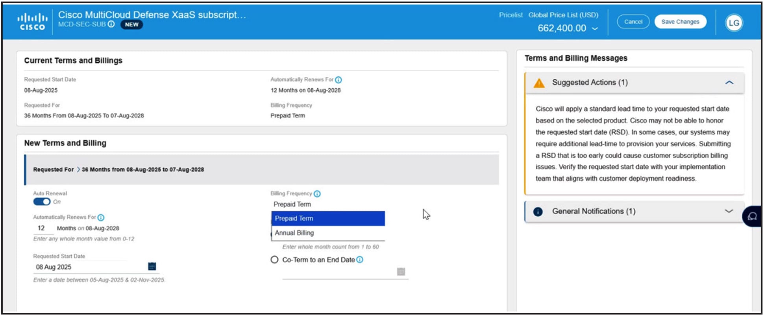Expand the General Notifications (1) panel
The width and height of the screenshot is (764, 316).
pyautogui.click(x=729, y=211)
